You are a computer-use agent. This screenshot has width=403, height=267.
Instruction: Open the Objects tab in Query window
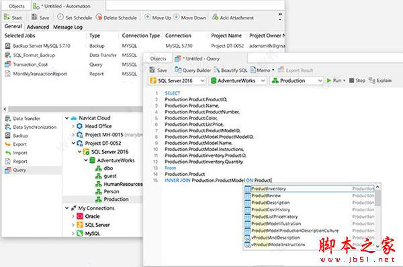click(x=158, y=58)
